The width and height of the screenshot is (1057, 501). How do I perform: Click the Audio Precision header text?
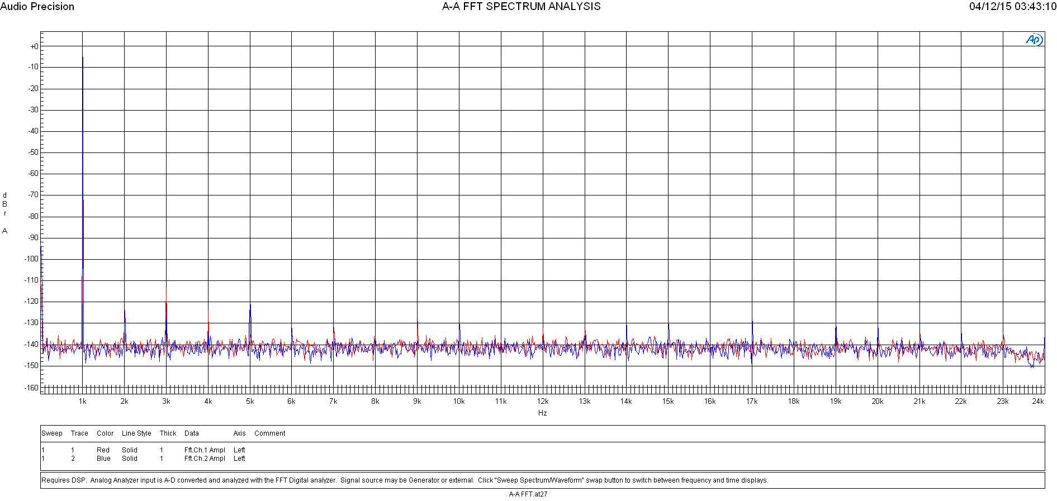[37, 7]
